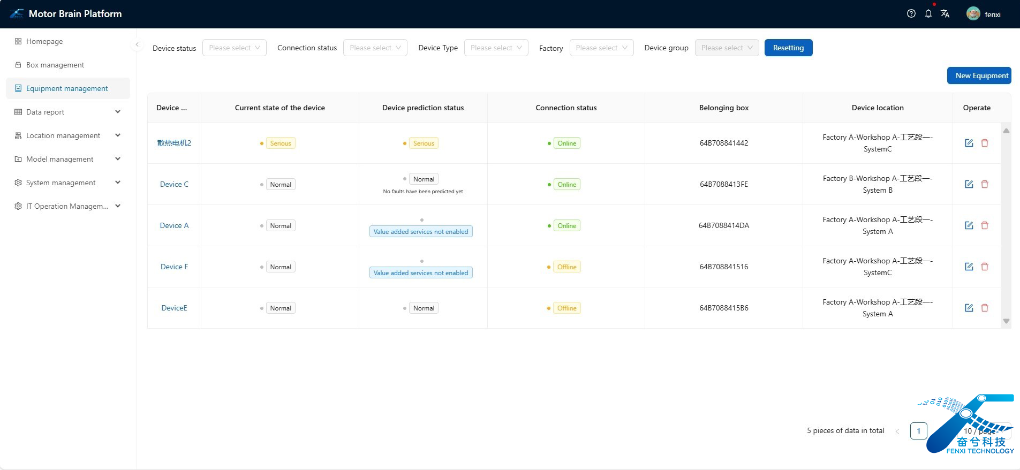Screen dimensions: 1020x470
Task: Click table scrollbar down arrow
Action: (1006, 321)
